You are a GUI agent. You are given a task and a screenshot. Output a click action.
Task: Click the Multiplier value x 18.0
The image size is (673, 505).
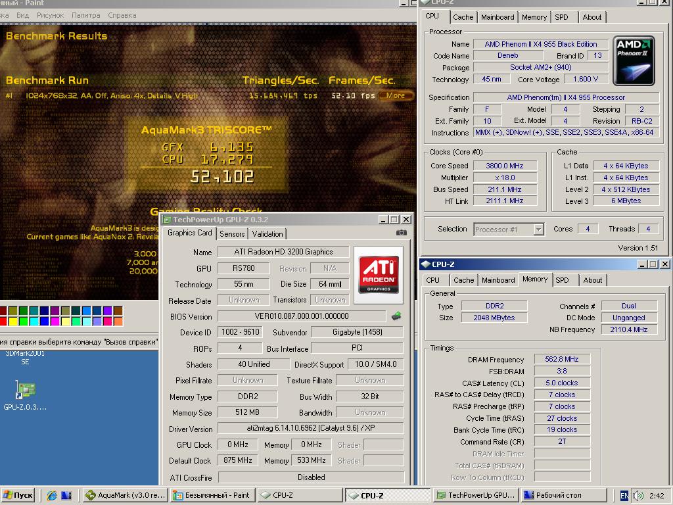click(x=505, y=178)
